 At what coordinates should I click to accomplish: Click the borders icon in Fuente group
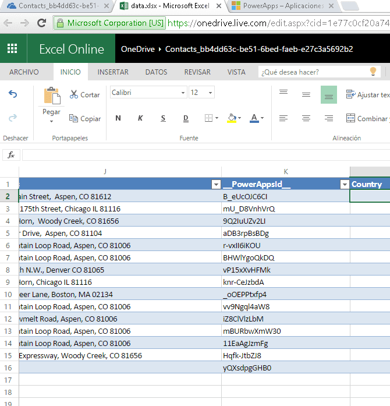click(x=208, y=118)
